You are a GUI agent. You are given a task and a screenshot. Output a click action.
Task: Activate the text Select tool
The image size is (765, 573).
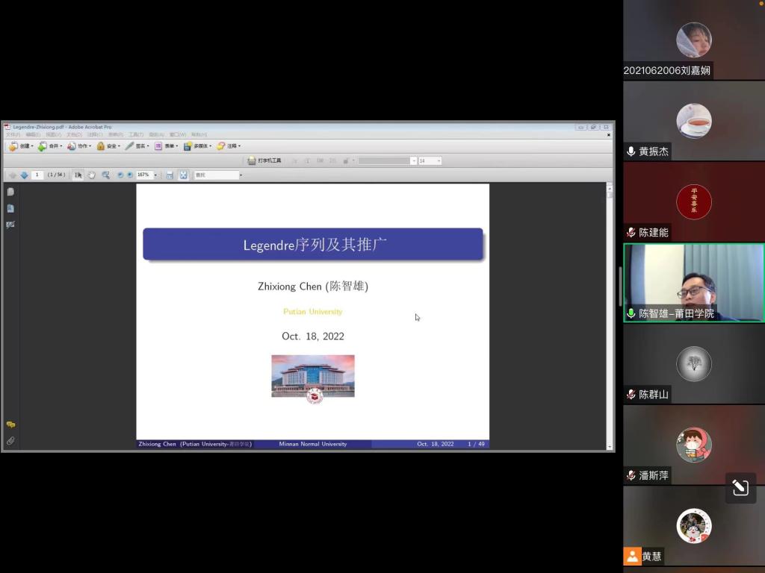pos(78,175)
